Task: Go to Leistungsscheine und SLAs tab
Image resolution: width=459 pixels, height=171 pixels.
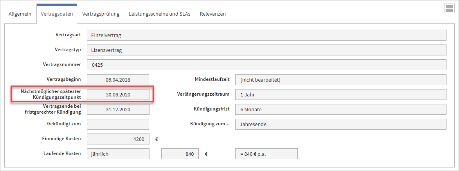Action: (x=160, y=14)
